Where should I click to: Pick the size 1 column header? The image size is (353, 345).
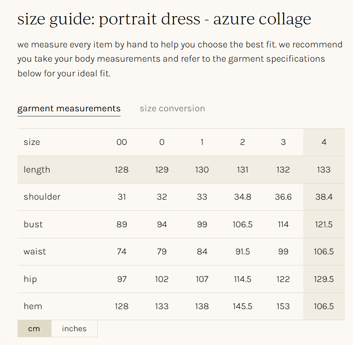click(202, 142)
